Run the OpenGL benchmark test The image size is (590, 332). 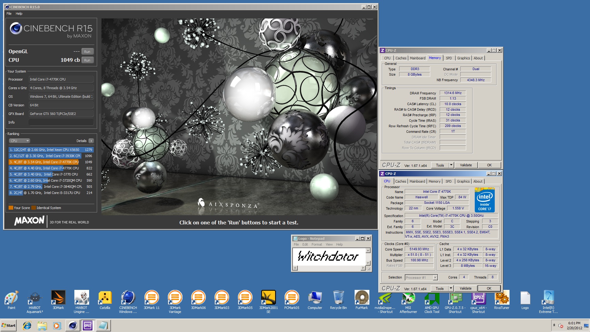coord(87,52)
